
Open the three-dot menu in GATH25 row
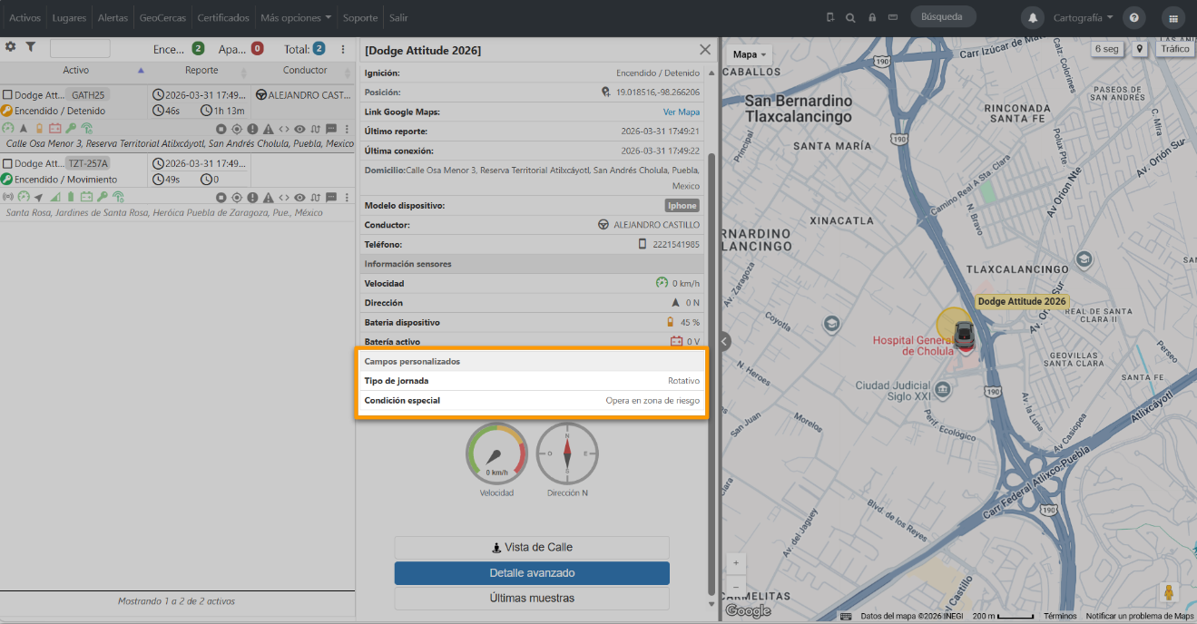(x=347, y=129)
